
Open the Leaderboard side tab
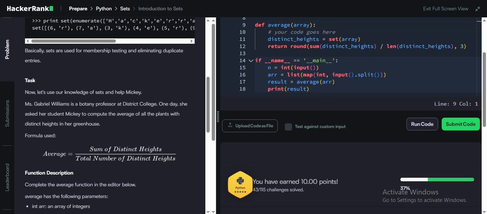tap(7, 177)
